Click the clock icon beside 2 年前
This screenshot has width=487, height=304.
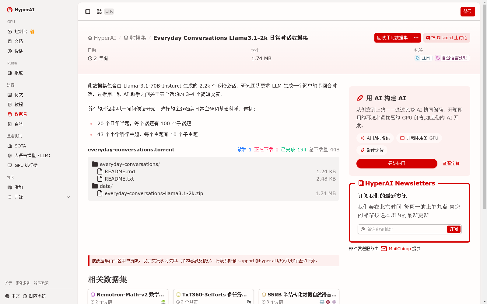(x=90, y=58)
